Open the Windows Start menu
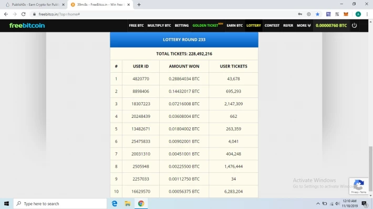This screenshot has height=209, width=373. click(6, 204)
